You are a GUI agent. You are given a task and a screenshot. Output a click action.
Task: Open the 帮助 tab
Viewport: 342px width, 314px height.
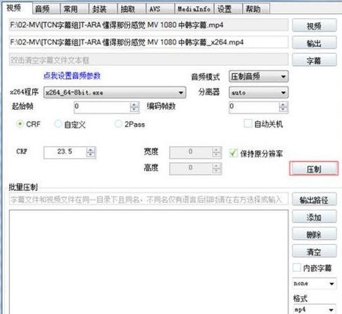[256, 9]
